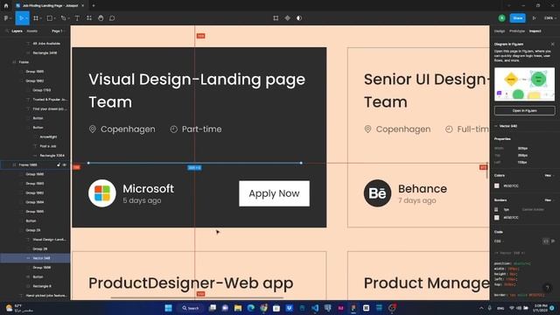Viewport: 560px width, 315px height.
Task: Click the Microsoft company name text
Action: (148, 189)
